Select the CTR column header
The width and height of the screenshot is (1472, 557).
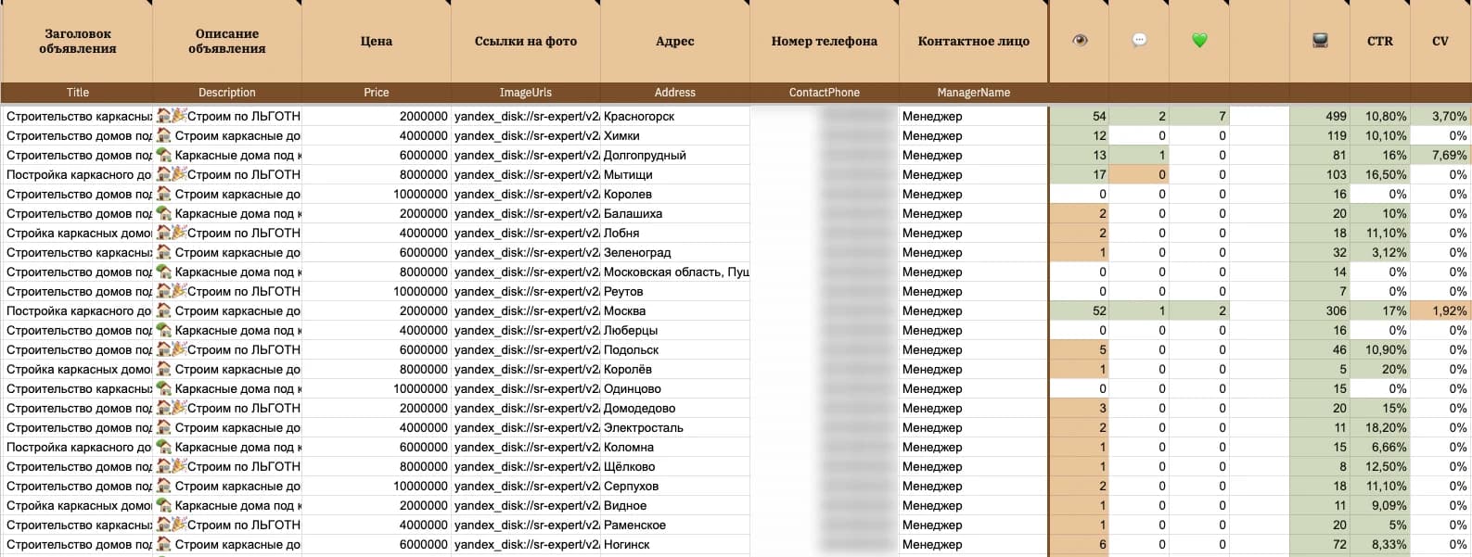click(1380, 41)
